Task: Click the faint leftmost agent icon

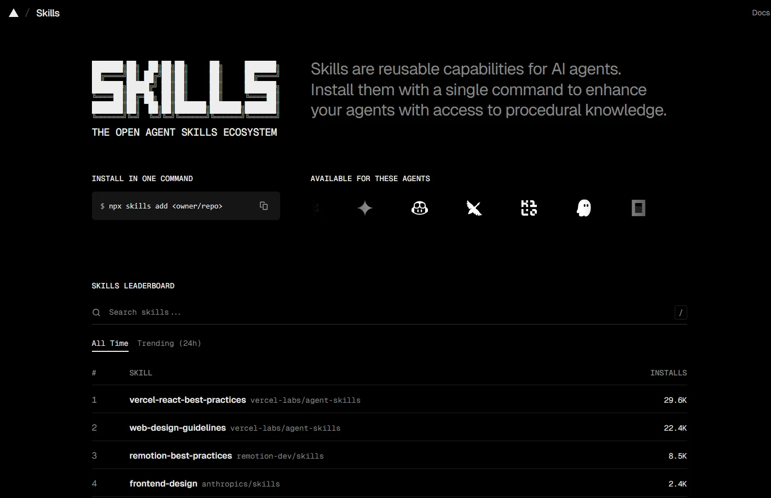Action: 315,208
